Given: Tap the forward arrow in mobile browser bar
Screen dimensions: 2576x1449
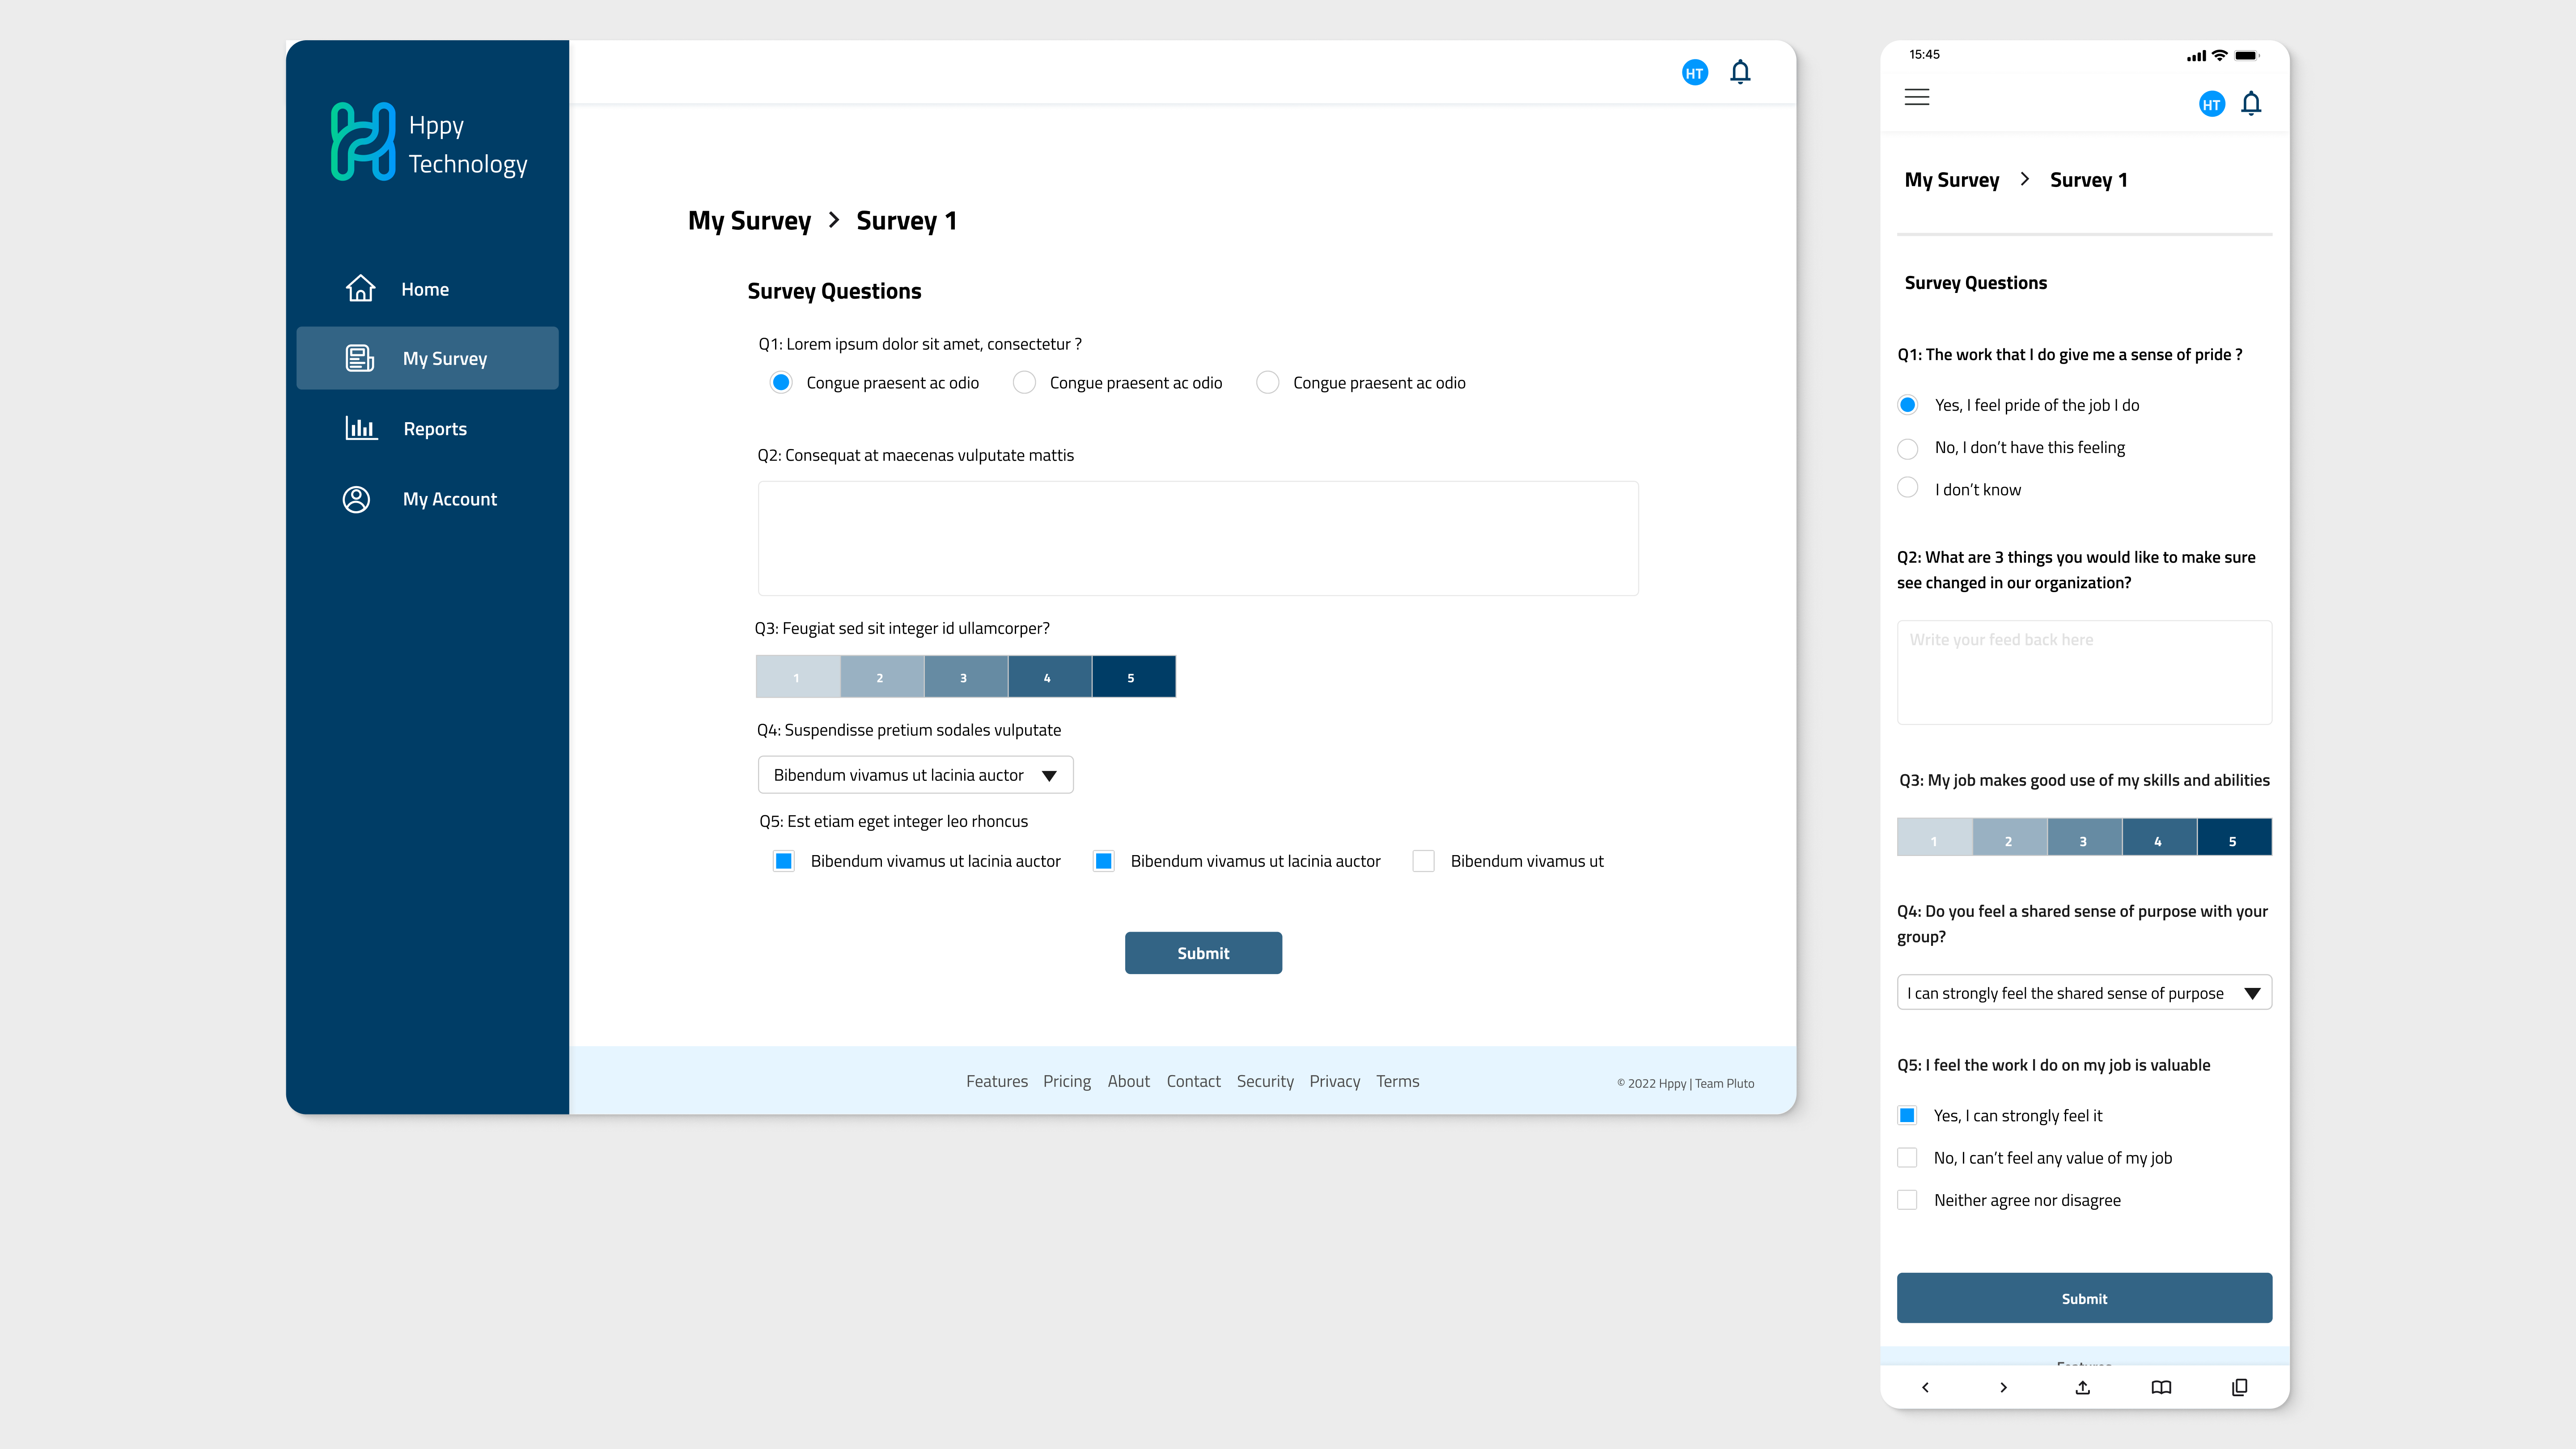Looking at the screenshot, I should point(2003,1387).
